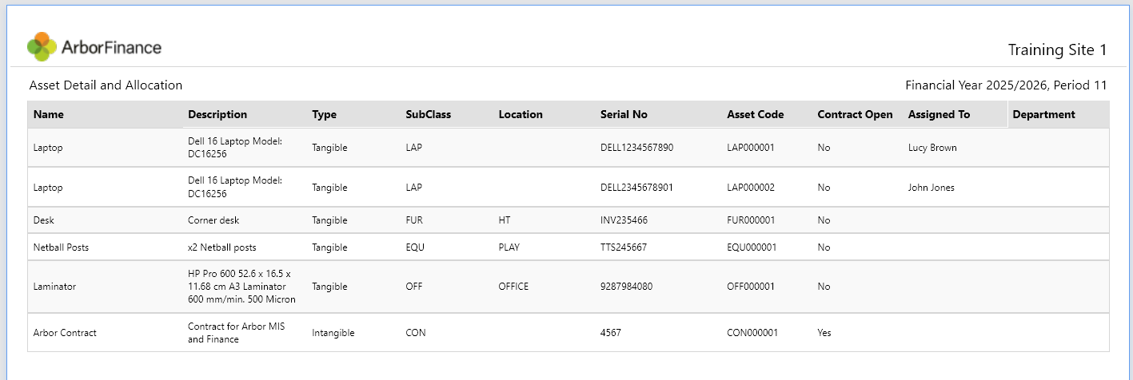Image resolution: width=1133 pixels, height=380 pixels.
Task: Click the Dell 16 description in LAP000001 row
Action: (x=235, y=148)
